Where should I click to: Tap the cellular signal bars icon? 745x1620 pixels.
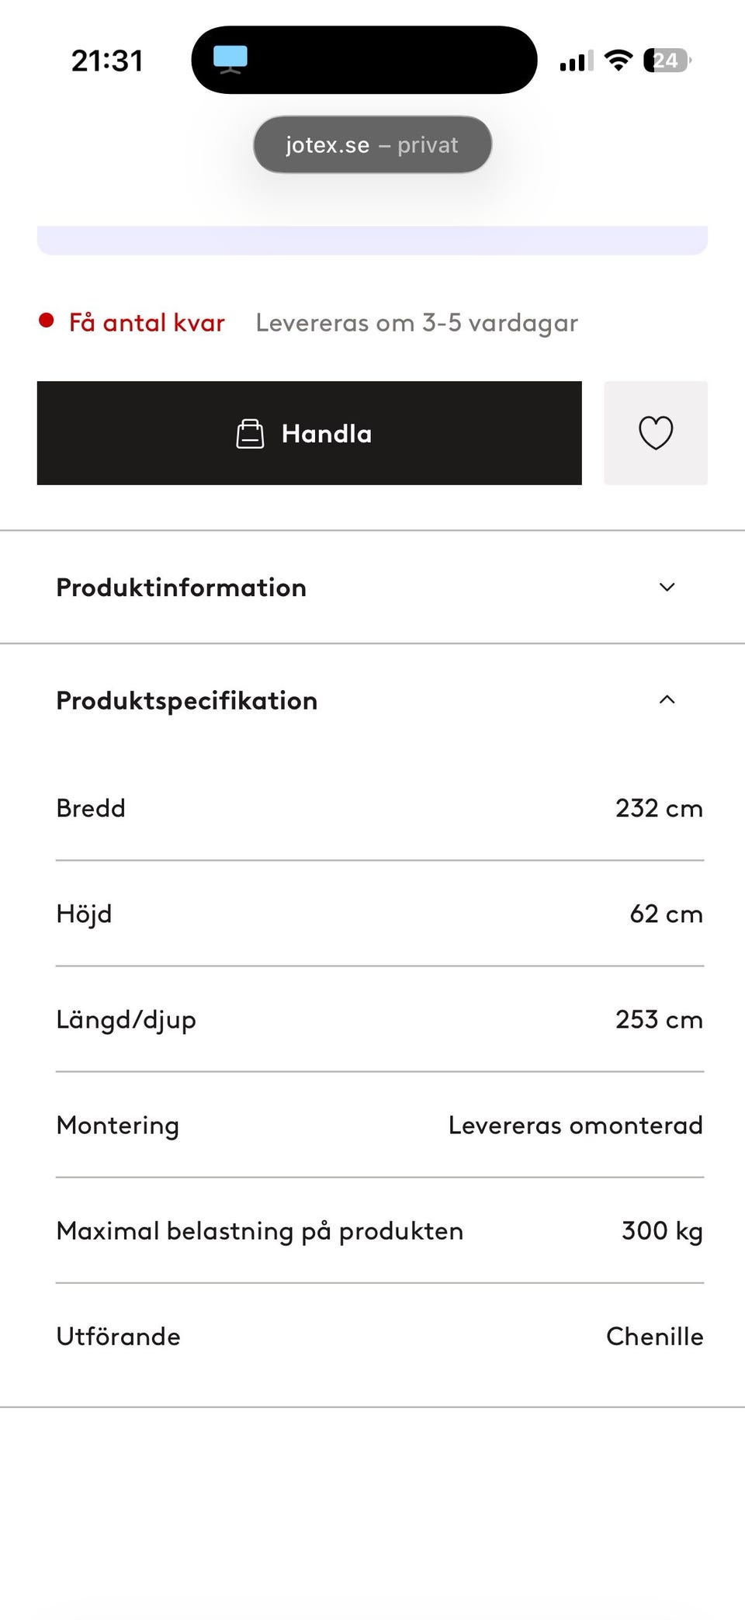[x=576, y=61]
